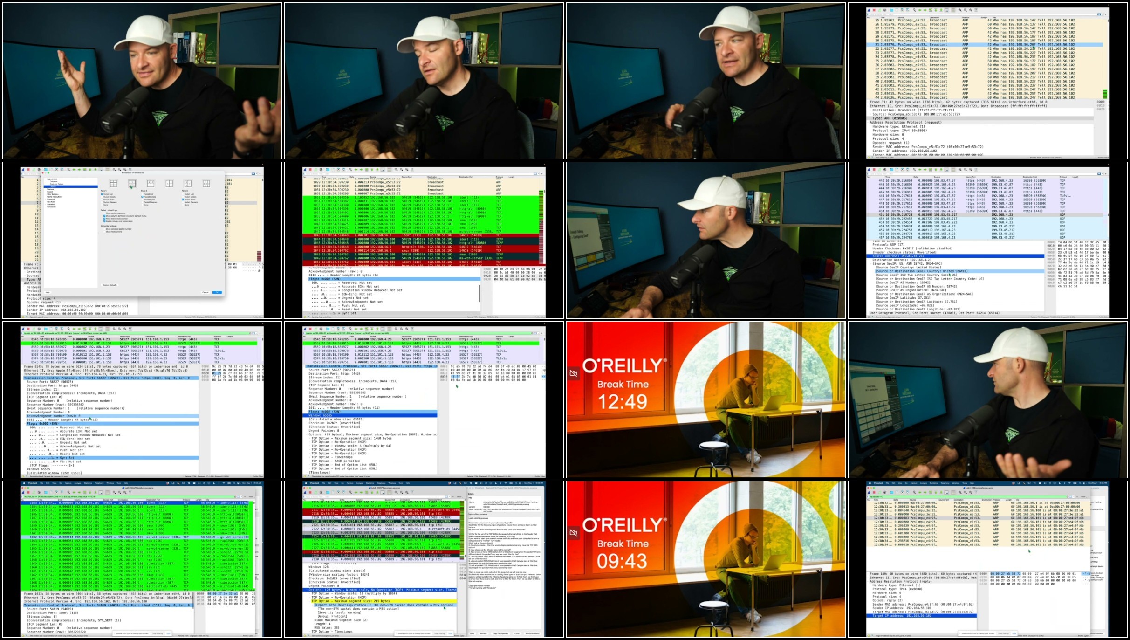Click the shark fin start-capture icon in the Preferences thumbnail
1130x640 pixels.
point(23,170)
